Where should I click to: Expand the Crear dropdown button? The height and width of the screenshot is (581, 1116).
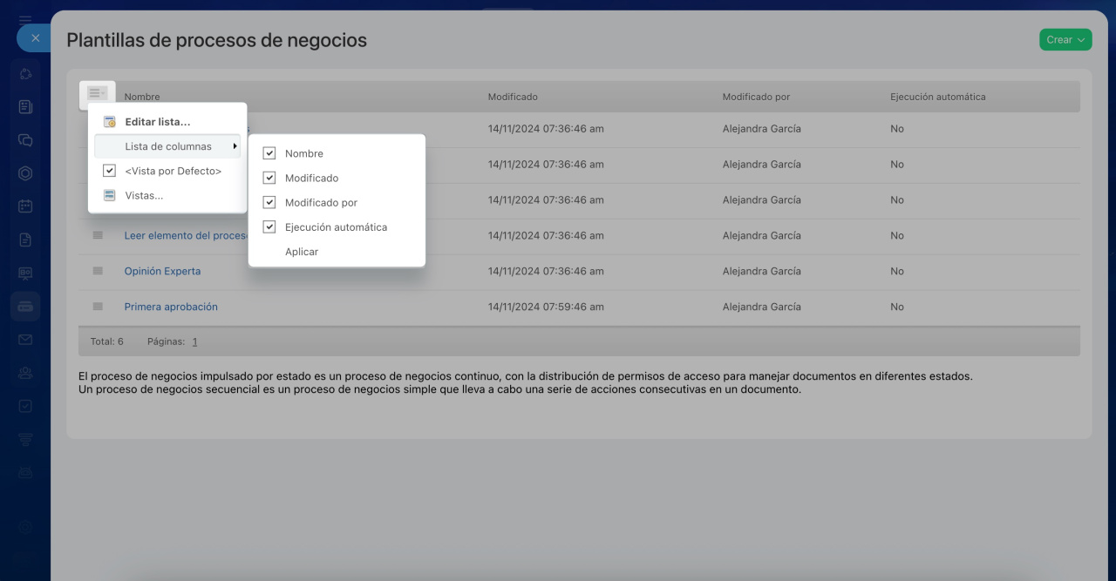[1065, 39]
